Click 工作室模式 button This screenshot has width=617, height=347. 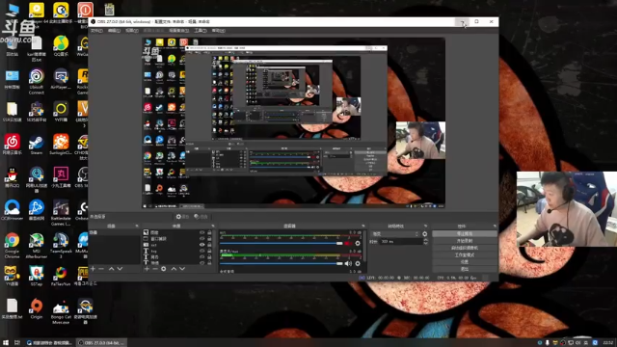[465, 254]
